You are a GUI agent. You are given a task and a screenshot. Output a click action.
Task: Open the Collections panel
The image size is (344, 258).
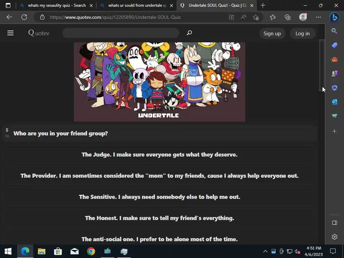click(288, 17)
